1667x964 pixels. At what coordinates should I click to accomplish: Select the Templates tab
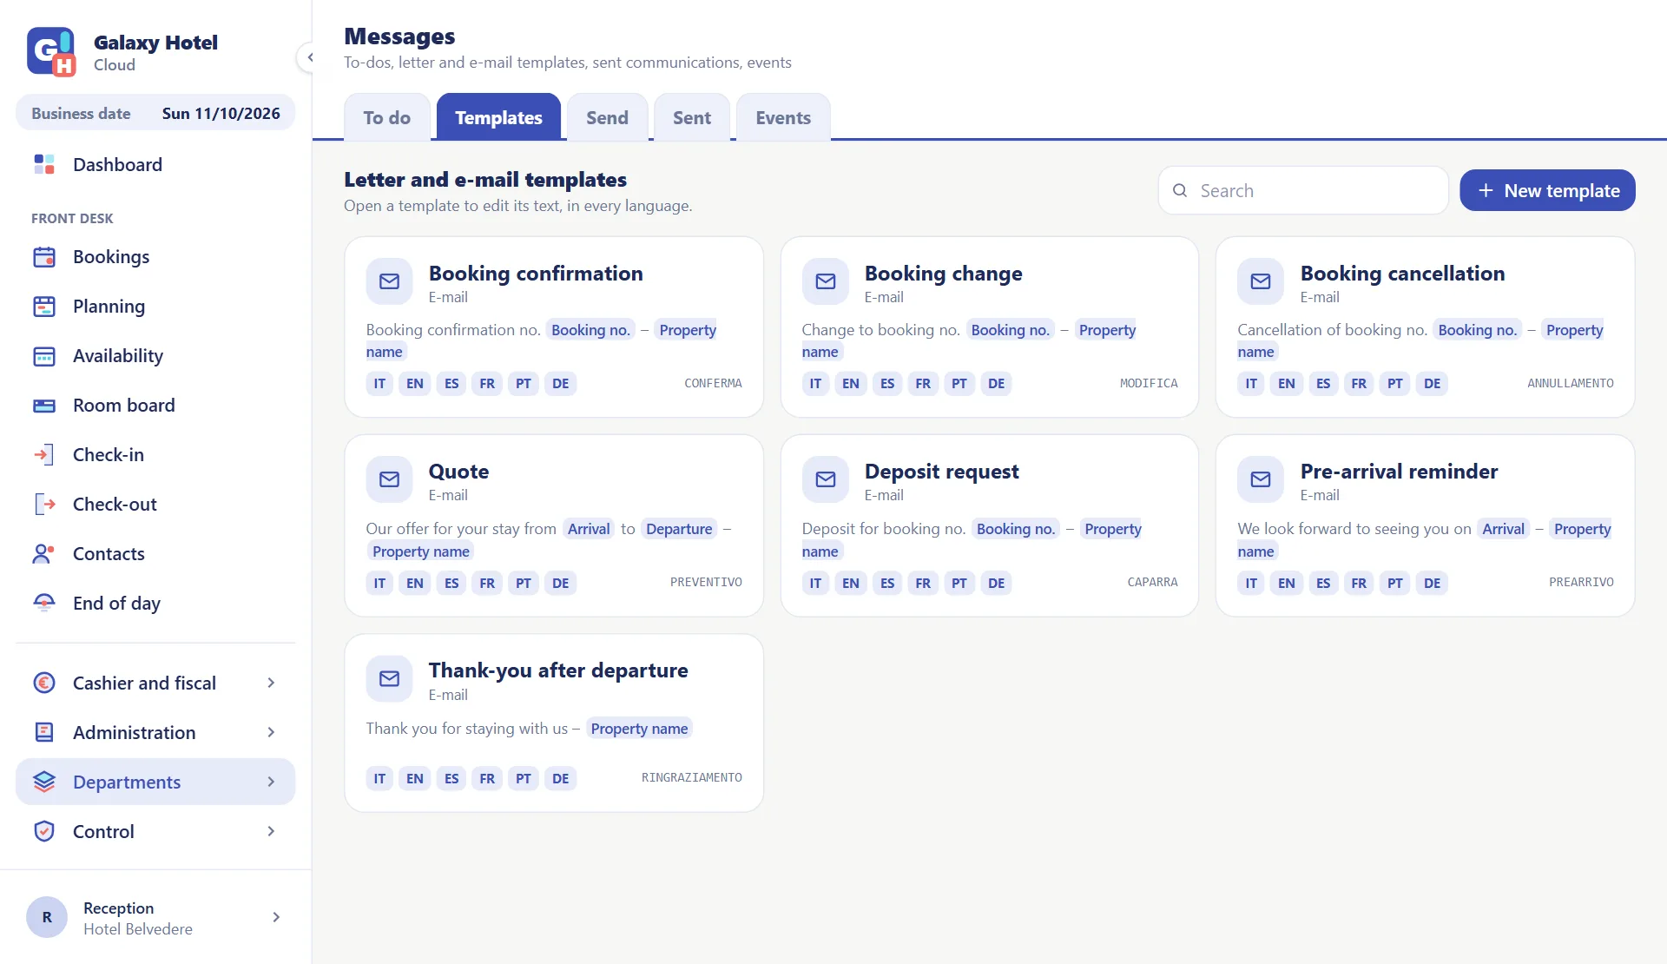tap(498, 117)
